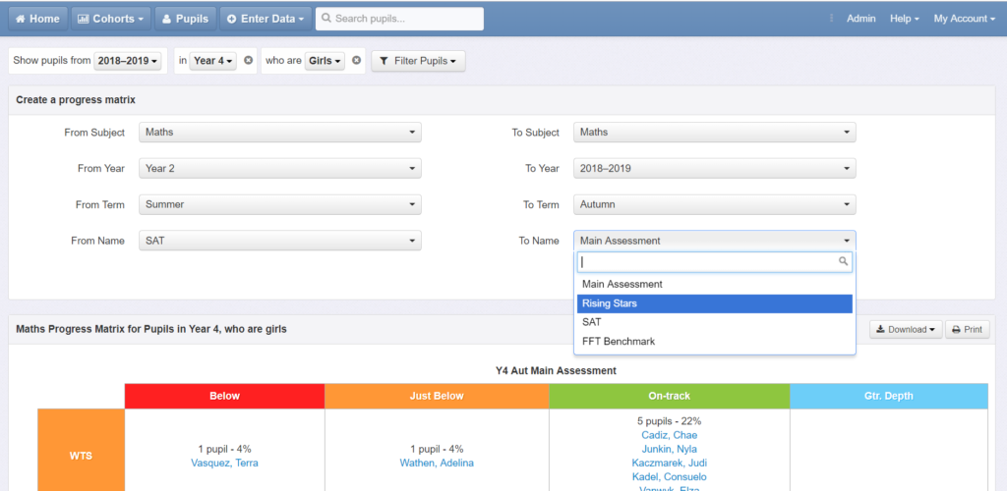Open the From Name dropdown
This screenshot has width=1007, height=491.
tap(280, 241)
